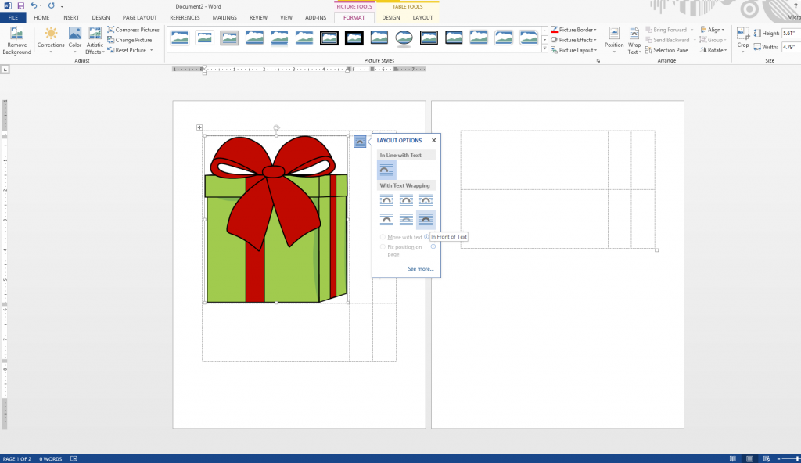Click the table move handle above the picture
Viewport: 801px width, 463px height.
coord(199,127)
